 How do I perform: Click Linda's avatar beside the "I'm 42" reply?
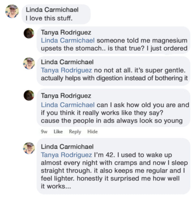(29, 148)
